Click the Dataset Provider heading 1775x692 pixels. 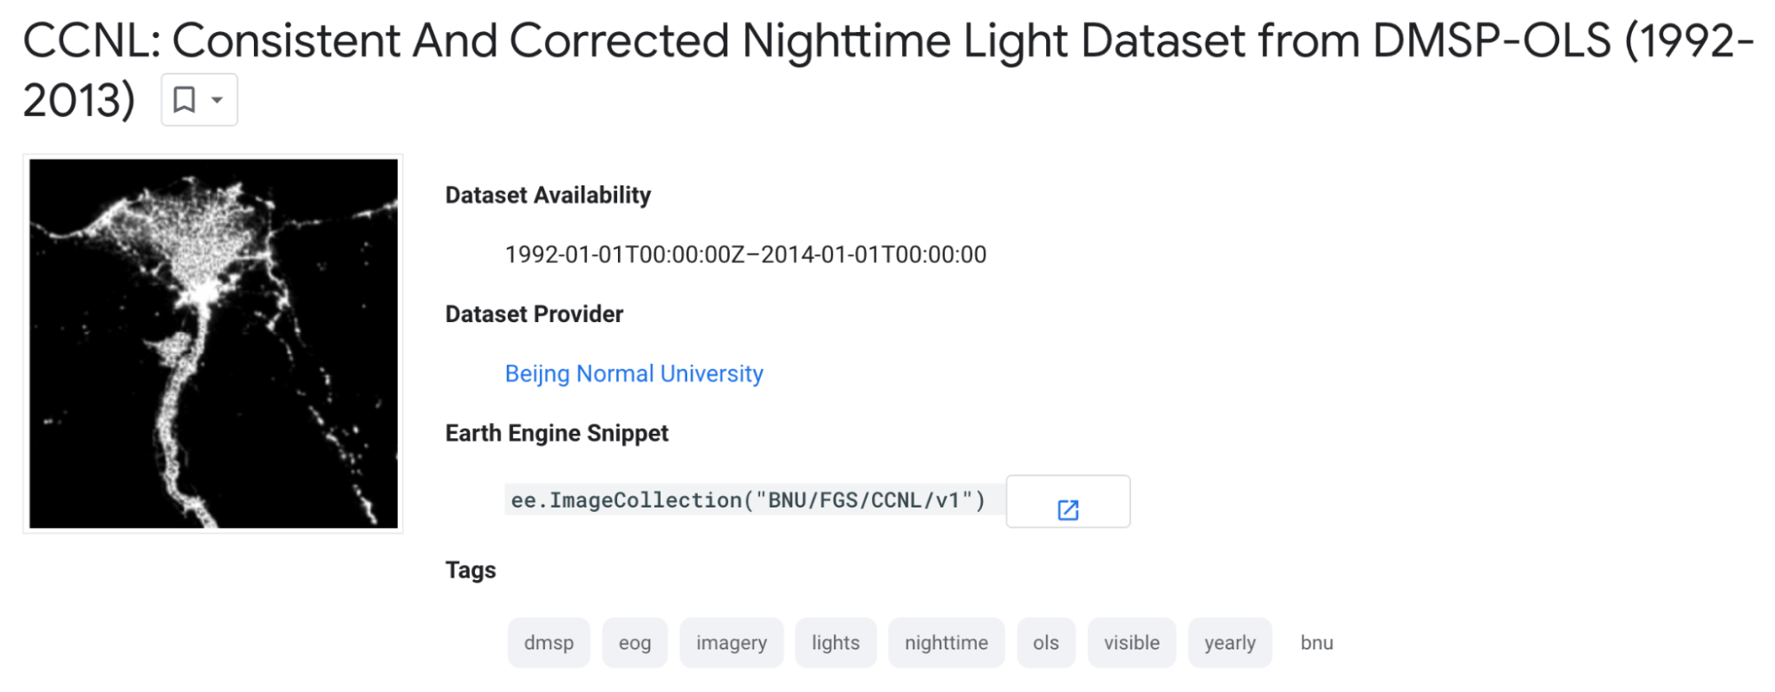click(534, 313)
